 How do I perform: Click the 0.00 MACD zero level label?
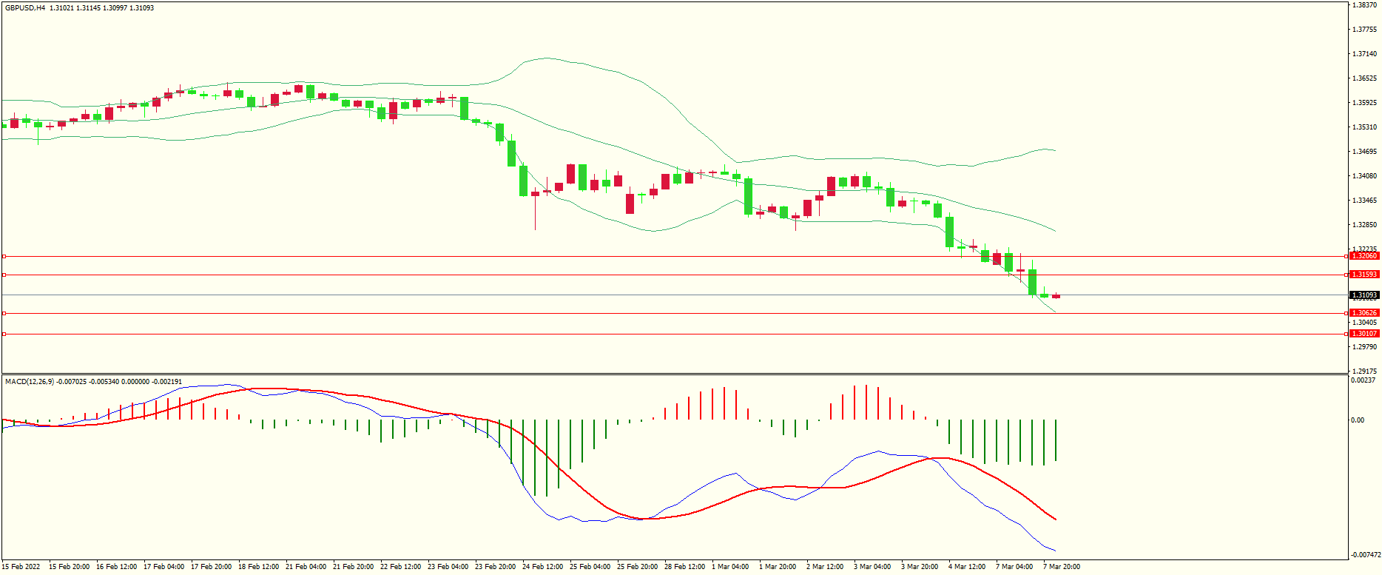(x=1358, y=420)
